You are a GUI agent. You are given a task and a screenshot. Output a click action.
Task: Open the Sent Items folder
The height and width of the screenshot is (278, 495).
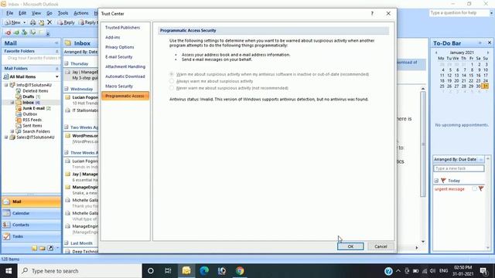click(x=32, y=125)
